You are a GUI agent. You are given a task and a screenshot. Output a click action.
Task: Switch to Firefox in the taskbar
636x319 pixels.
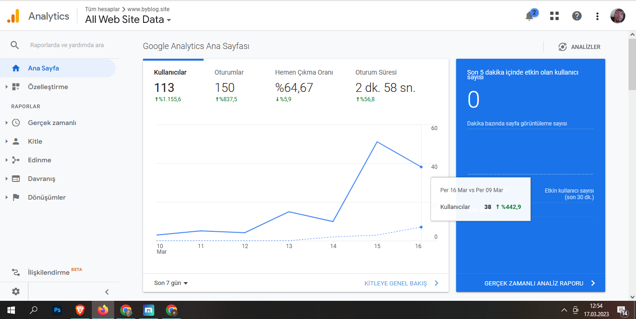click(x=103, y=310)
